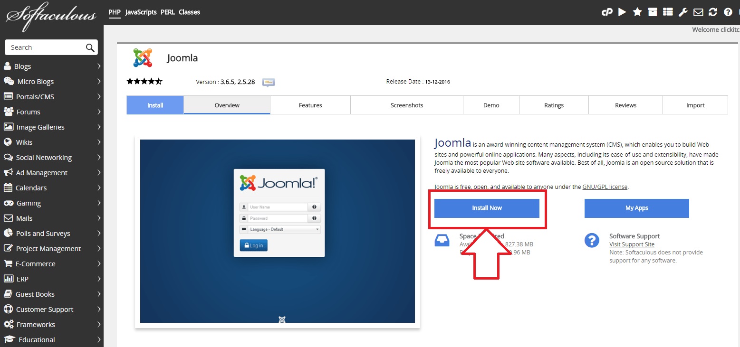
Task: Switch to the JavaScripts menu
Action: pos(141,12)
